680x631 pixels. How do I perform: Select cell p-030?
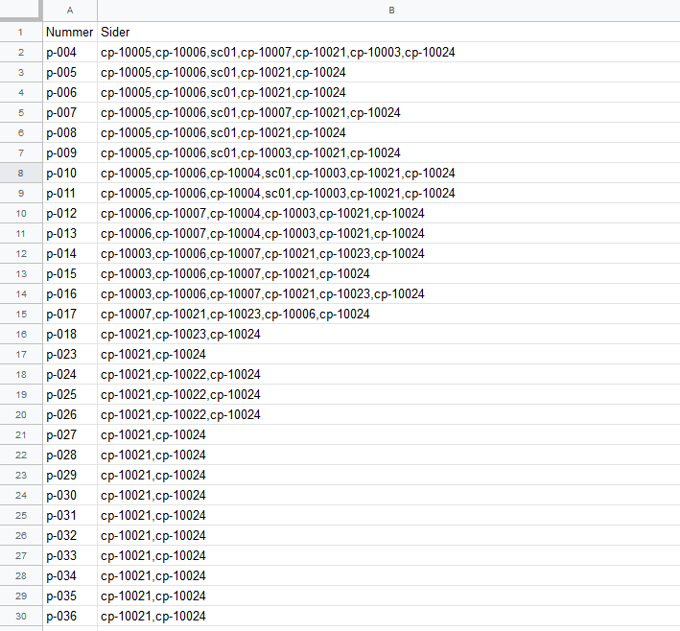coord(70,495)
